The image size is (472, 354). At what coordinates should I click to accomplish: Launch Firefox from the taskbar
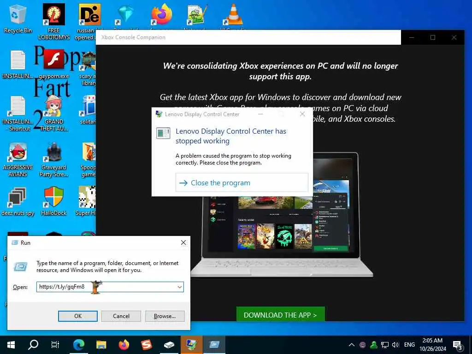click(124, 345)
